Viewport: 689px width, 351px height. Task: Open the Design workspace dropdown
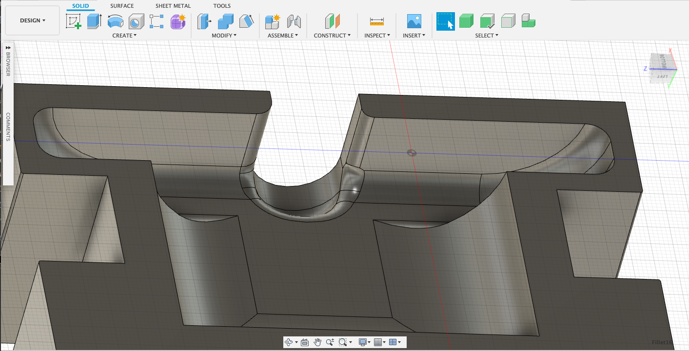[33, 20]
